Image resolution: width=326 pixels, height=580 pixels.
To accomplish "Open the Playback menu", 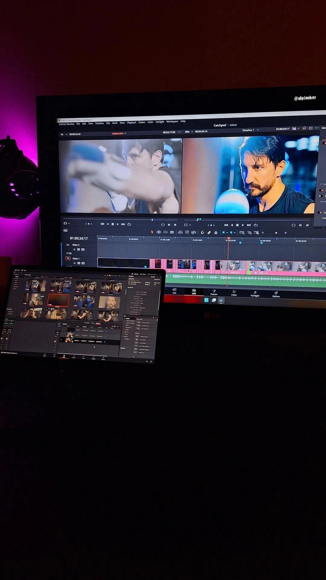I will coord(132,123).
